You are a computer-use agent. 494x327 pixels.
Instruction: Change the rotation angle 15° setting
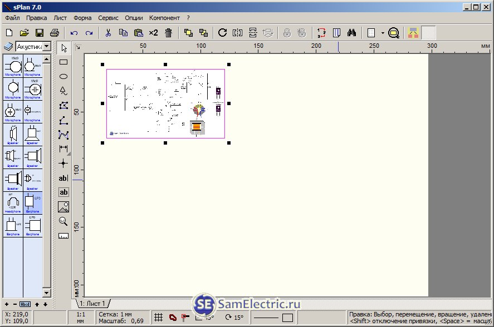coord(234,318)
